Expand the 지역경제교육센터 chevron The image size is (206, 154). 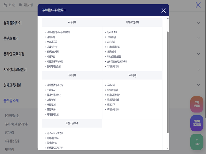[199, 70]
